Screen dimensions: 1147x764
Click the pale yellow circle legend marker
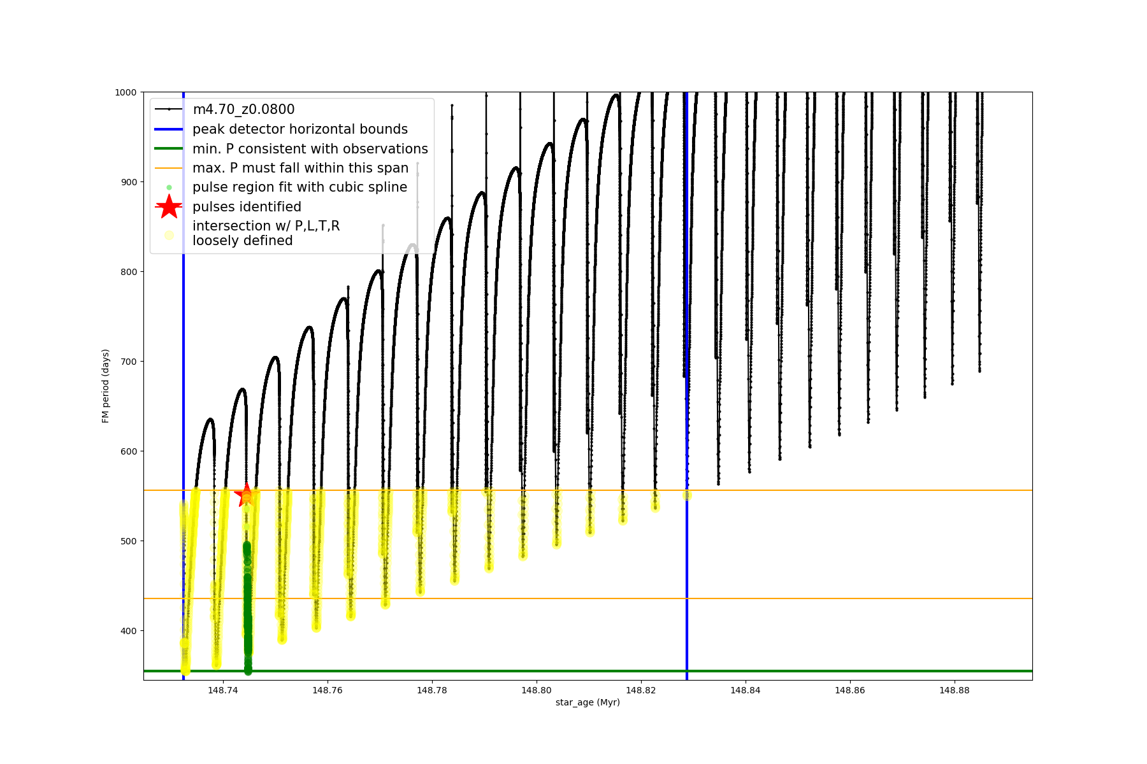point(169,235)
